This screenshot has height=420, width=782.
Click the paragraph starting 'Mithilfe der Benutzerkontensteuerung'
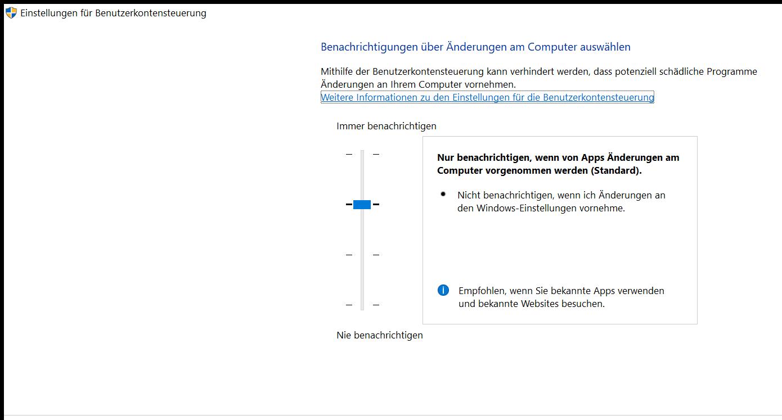tap(539, 78)
